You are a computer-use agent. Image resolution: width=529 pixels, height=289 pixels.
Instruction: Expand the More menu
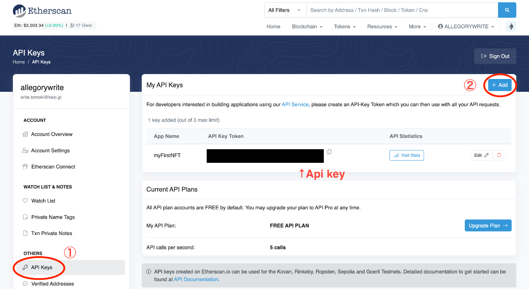(x=418, y=26)
